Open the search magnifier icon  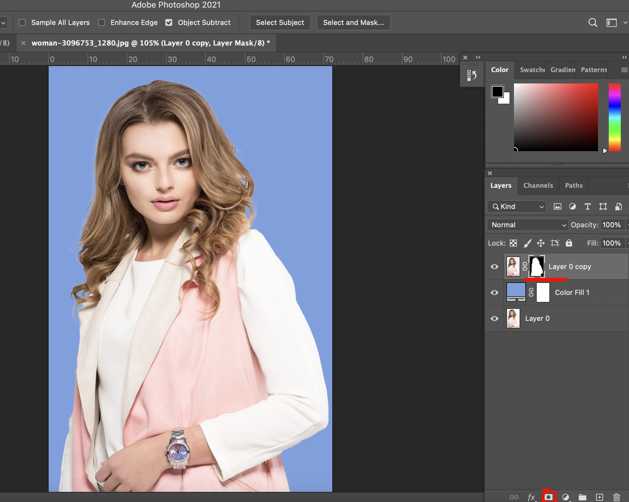click(x=593, y=22)
